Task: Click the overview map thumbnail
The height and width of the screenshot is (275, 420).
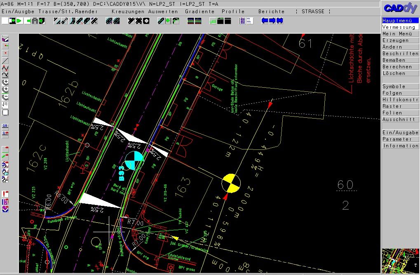Action: [400, 261]
